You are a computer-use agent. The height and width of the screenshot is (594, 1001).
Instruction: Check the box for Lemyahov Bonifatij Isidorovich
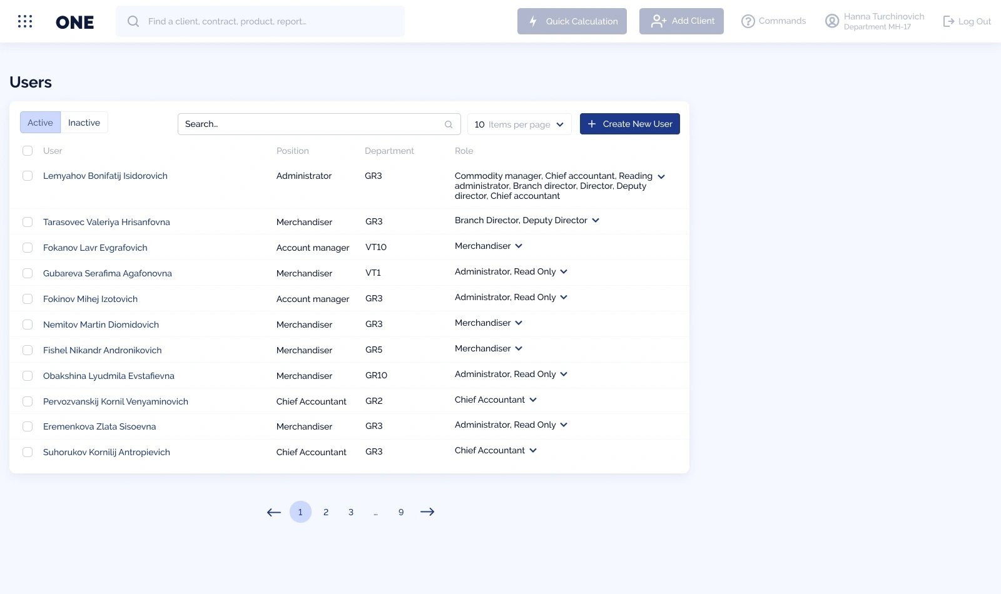point(28,176)
